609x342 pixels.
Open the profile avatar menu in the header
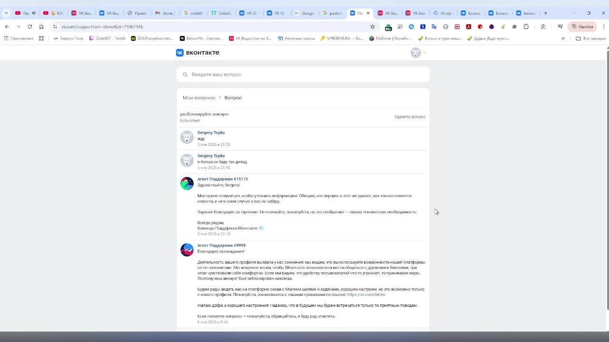(x=418, y=53)
